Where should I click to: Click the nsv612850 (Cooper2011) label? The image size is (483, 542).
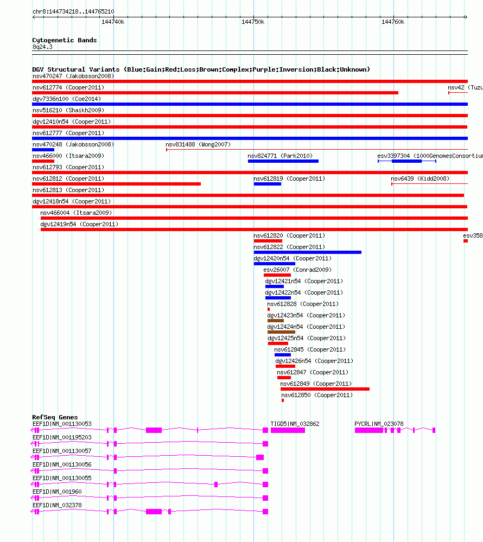[x=317, y=396]
